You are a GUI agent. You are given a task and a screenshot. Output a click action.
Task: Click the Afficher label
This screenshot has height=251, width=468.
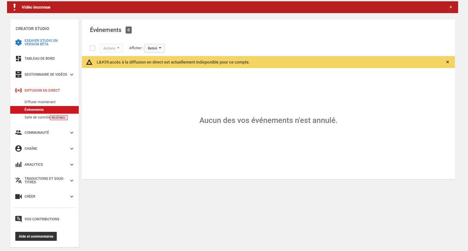click(x=136, y=48)
